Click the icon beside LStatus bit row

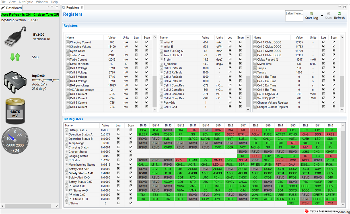coord(67,203)
